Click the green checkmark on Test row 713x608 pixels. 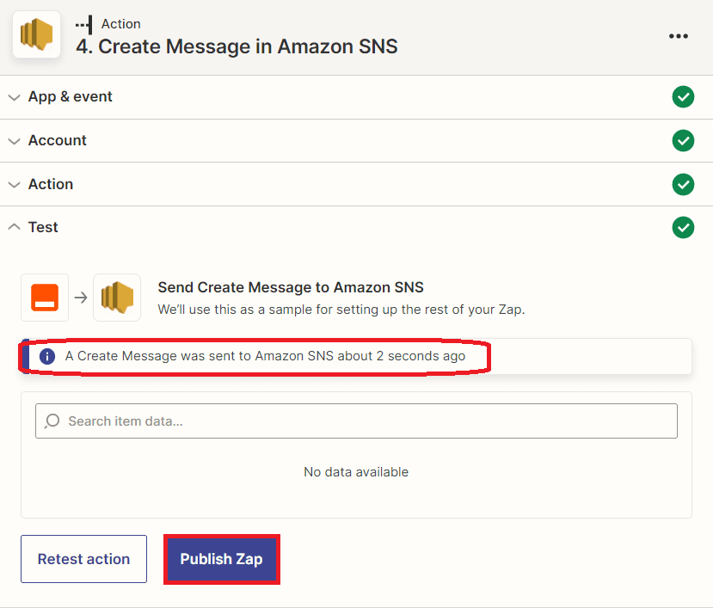[x=683, y=227]
